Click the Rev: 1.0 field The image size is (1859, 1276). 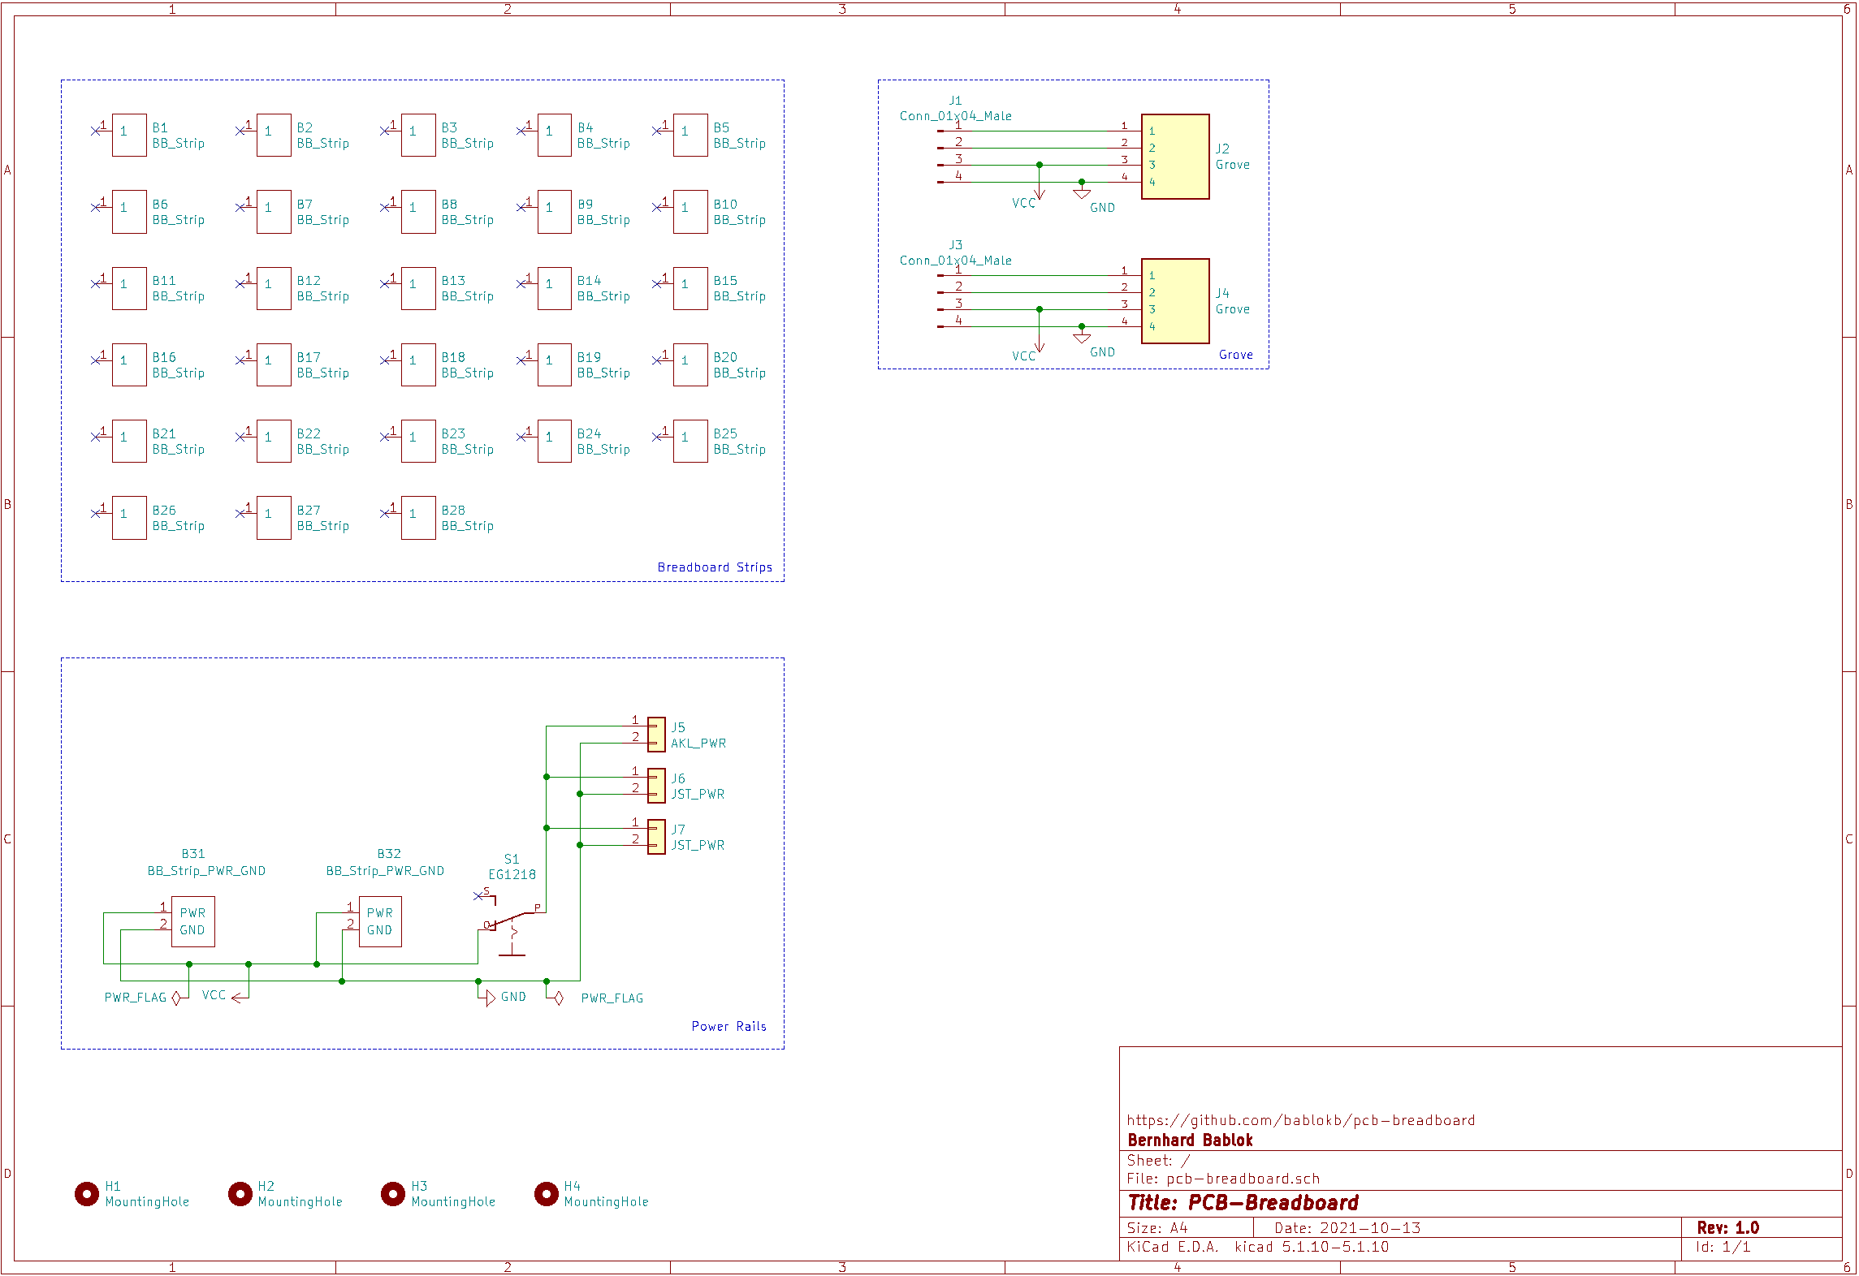pyautogui.click(x=1727, y=1228)
